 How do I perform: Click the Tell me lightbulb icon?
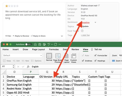pos(92,49)
